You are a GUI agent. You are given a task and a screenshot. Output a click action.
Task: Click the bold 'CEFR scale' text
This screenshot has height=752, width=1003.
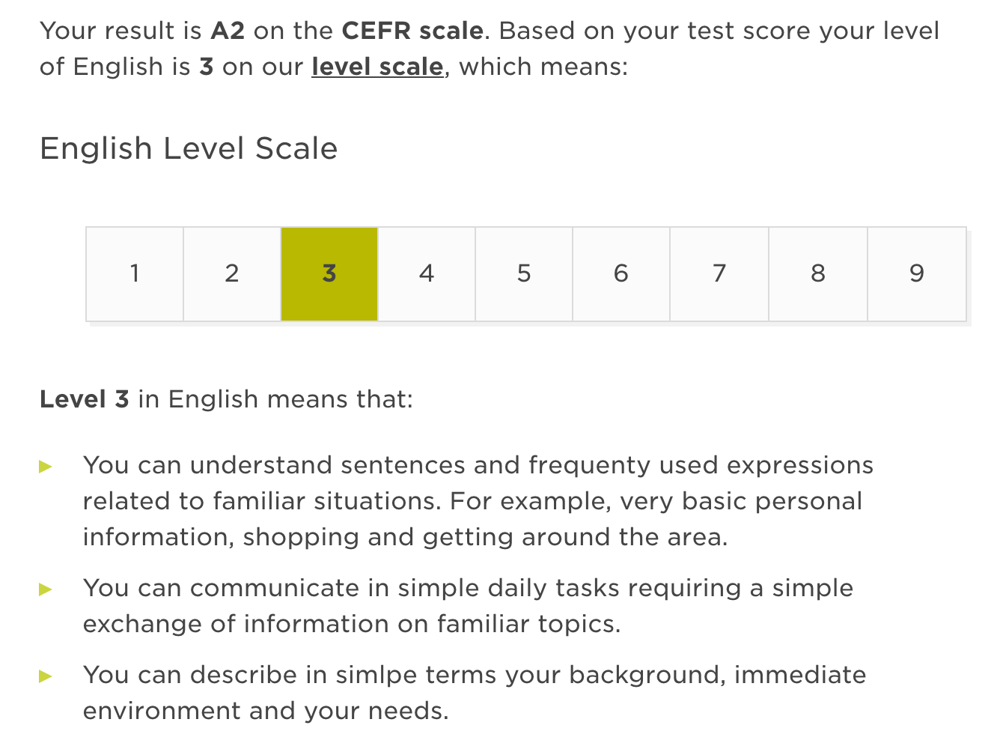click(x=412, y=31)
